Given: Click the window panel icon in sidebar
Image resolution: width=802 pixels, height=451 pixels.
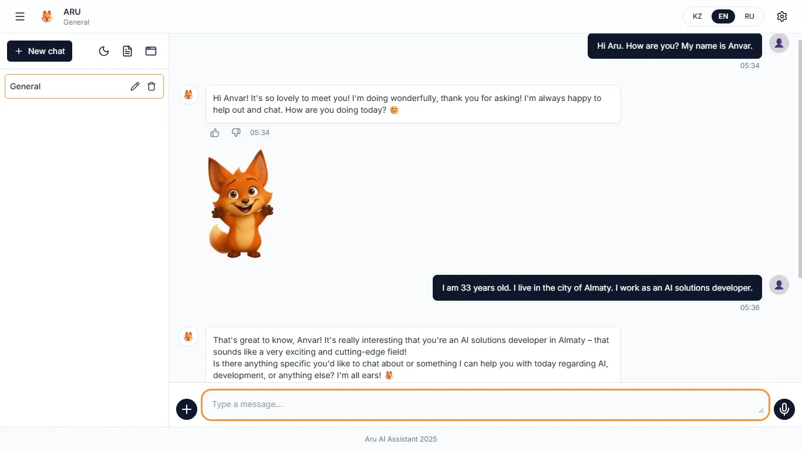Looking at the screenshot, I should [151, 51].
